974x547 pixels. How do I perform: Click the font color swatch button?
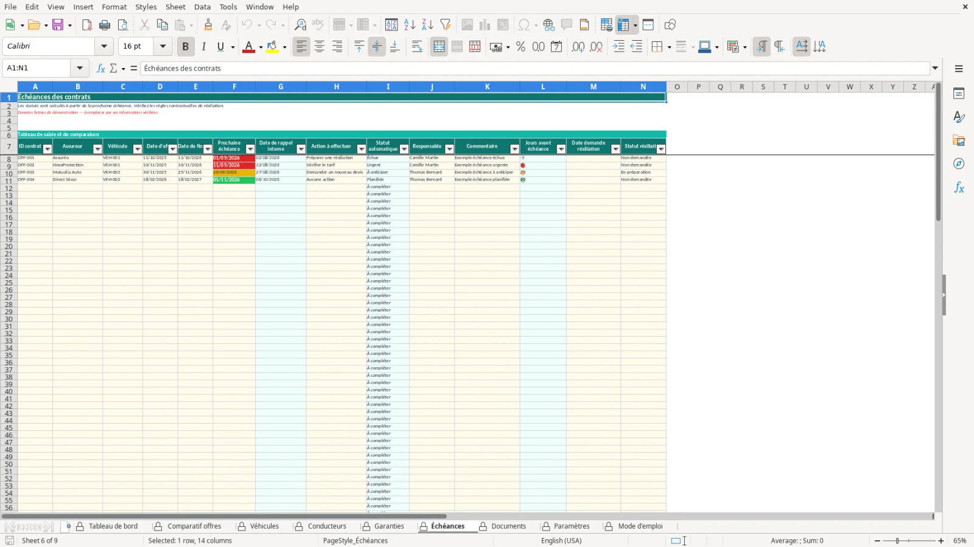click(248, 47)
